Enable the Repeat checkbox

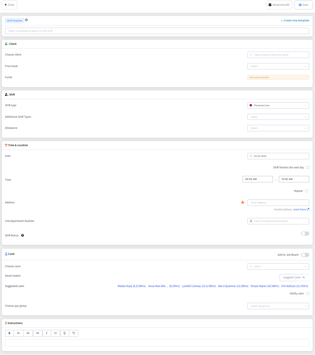pyautogui.click(x=306, y=191)
